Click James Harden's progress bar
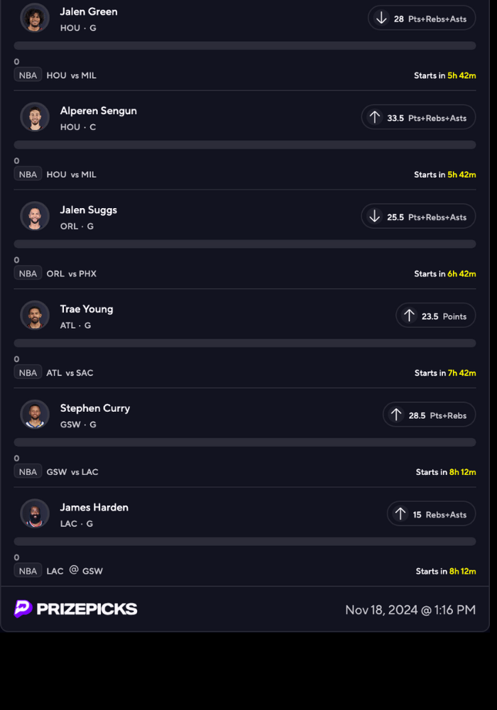Viewport: 497px width, 710px height. 245,541
